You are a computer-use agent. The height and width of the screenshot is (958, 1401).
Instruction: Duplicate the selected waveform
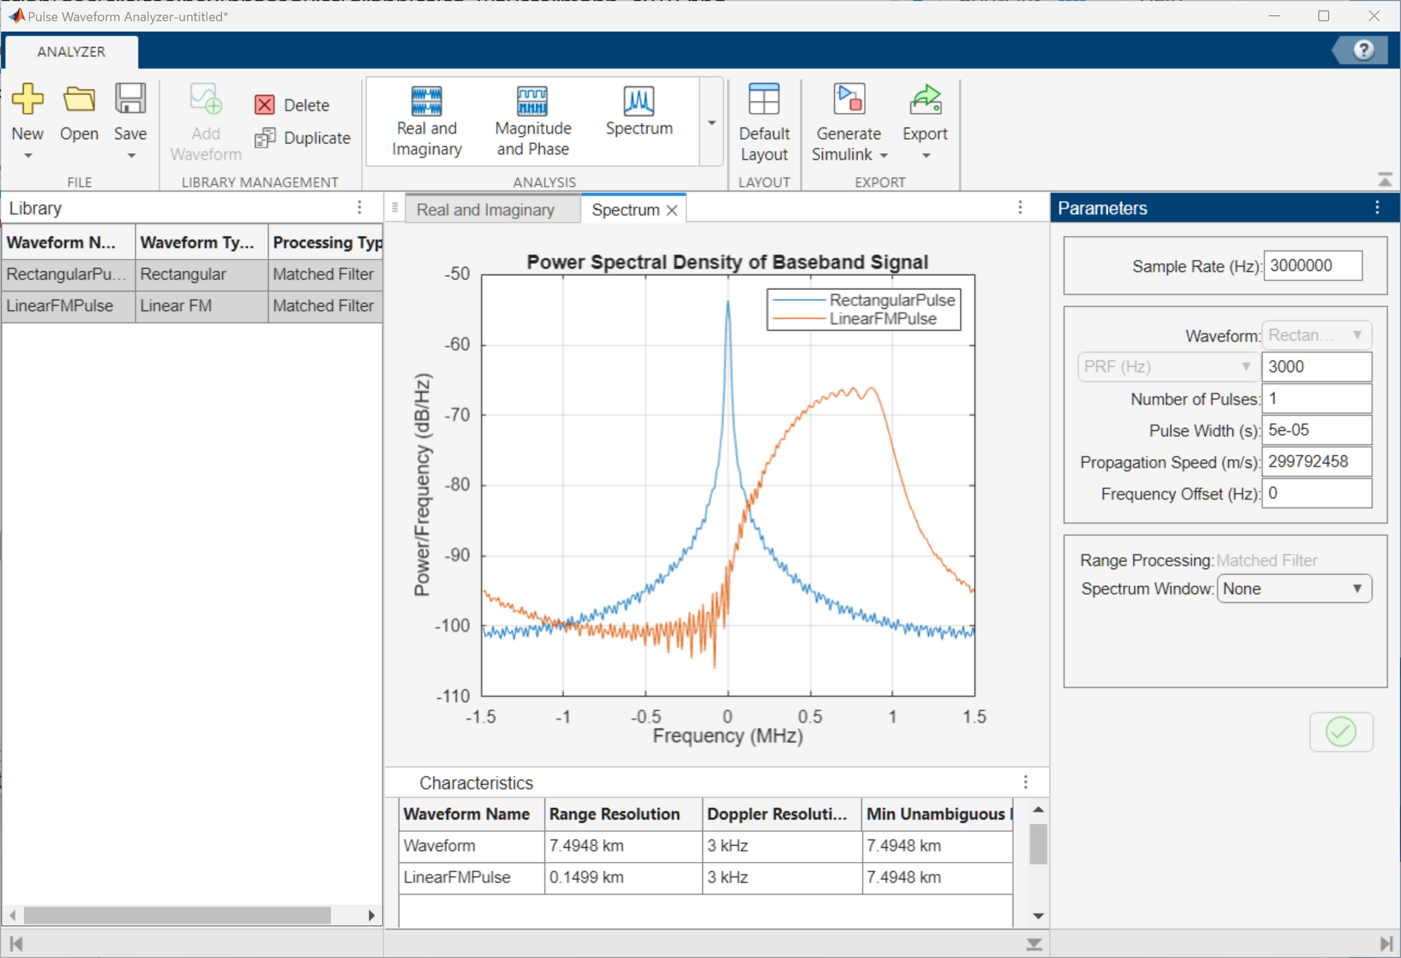click(x=303, y=138)
